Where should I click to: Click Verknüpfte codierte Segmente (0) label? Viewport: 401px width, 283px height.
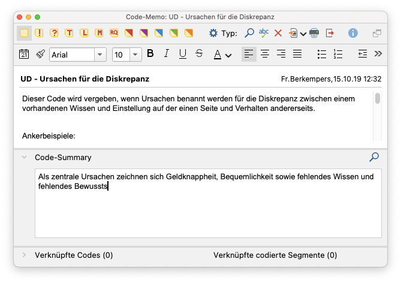[275, 255]
